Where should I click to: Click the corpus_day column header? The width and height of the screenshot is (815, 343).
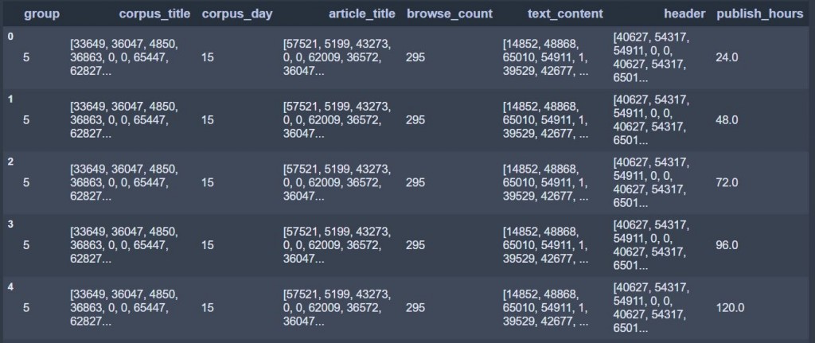point(237,14)
